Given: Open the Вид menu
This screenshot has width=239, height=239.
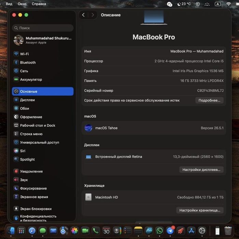Looking at the screenshot, I should (x=9, y=4).
